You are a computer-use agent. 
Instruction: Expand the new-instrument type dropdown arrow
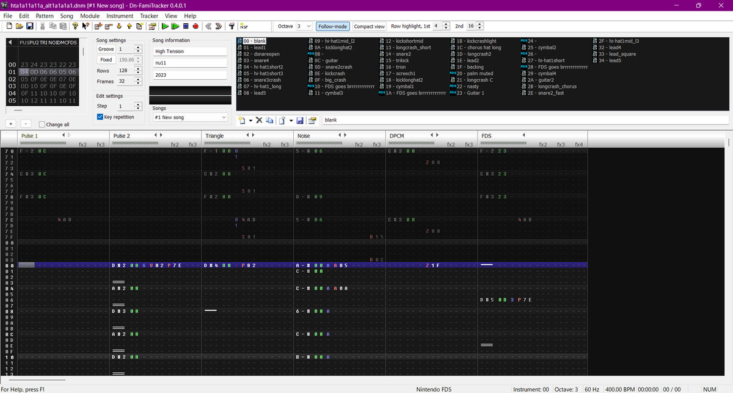click(x=250, y=120)
